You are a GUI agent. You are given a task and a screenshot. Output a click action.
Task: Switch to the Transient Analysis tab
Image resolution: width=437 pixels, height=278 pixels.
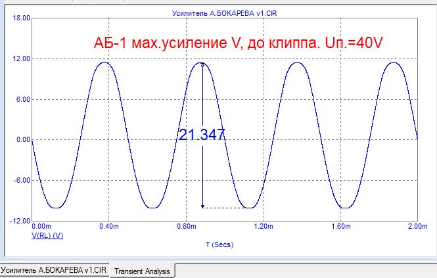[x=143, y=271]
